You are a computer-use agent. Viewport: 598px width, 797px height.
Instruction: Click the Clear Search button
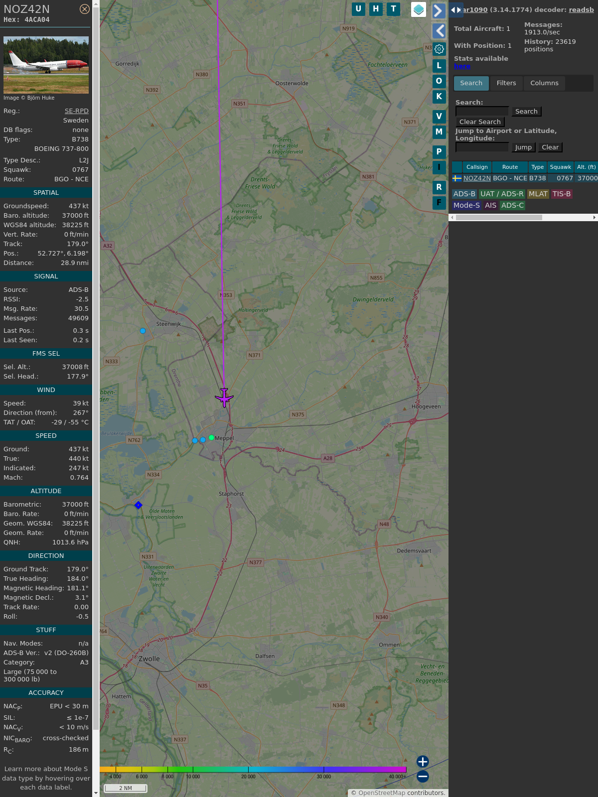coord(480,122)
